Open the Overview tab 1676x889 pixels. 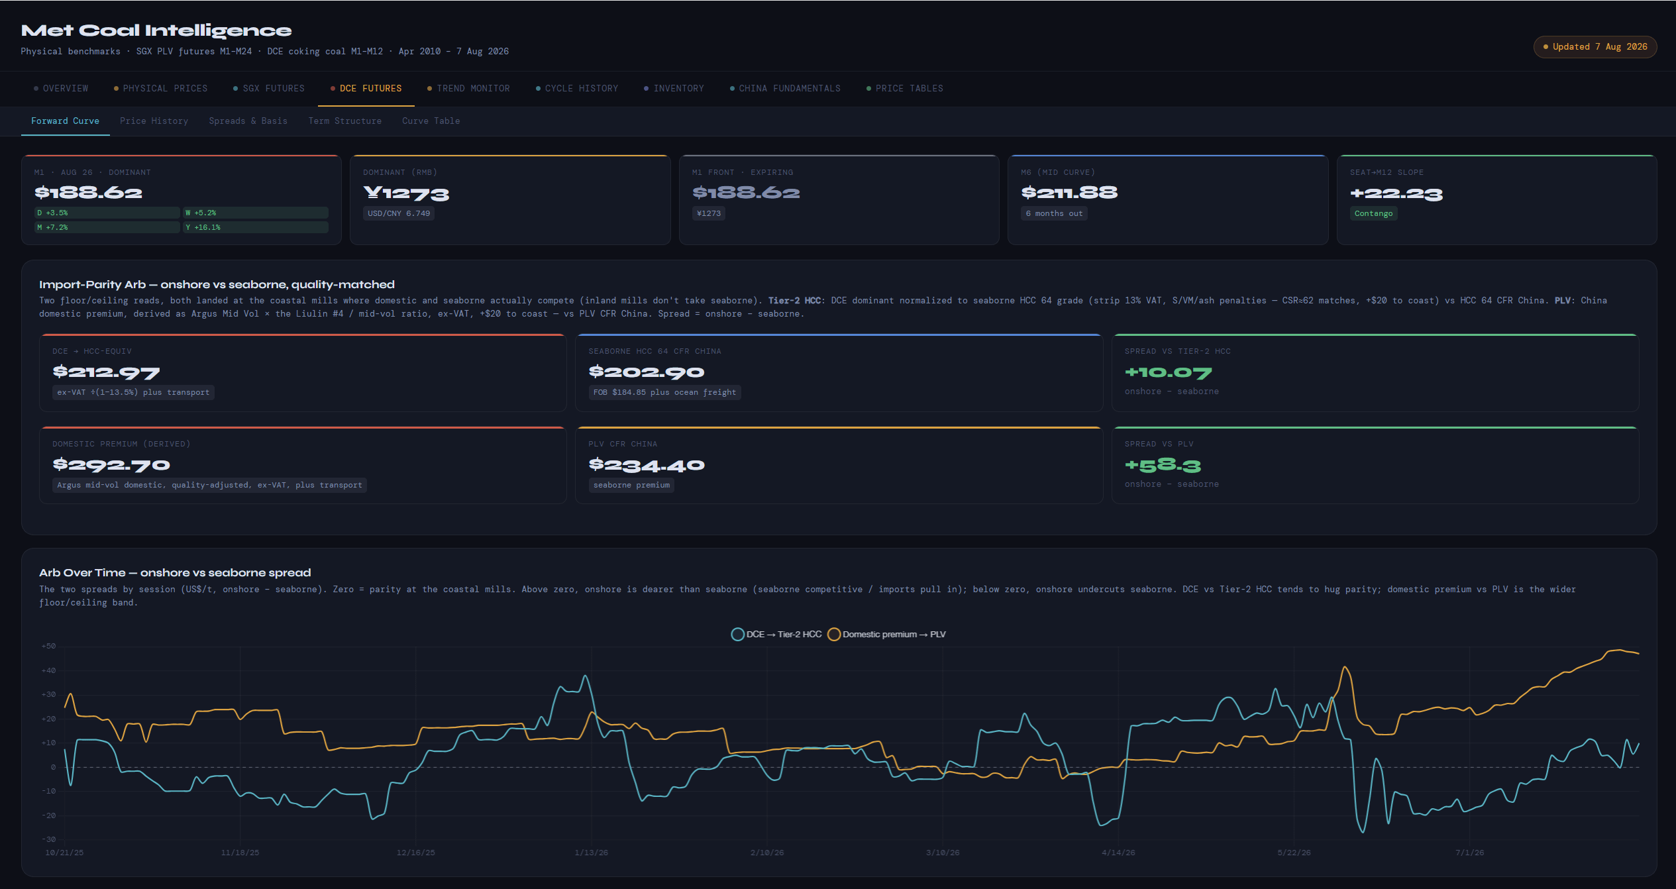[x=60, y=88]
